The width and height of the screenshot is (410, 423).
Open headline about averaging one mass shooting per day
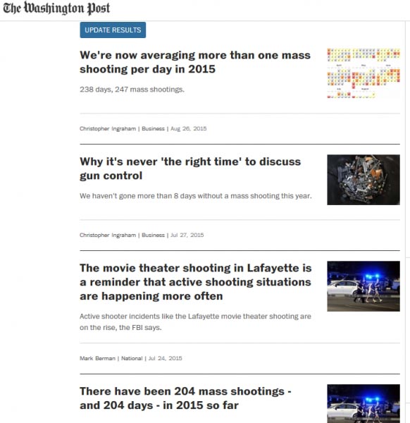tap(195, 62)
